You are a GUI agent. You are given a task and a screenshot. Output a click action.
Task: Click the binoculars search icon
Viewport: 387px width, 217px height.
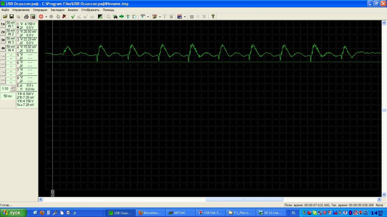[115, 16]
